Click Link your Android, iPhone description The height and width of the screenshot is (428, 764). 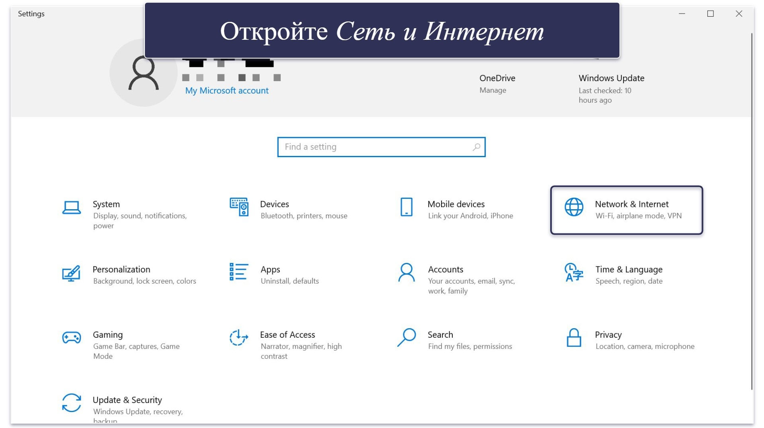point(470,216)
